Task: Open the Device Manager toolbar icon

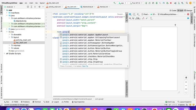Action: (179, 3)
